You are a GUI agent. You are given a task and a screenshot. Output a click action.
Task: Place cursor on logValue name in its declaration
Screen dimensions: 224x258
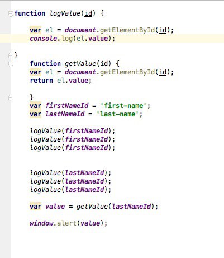point(65,13)
